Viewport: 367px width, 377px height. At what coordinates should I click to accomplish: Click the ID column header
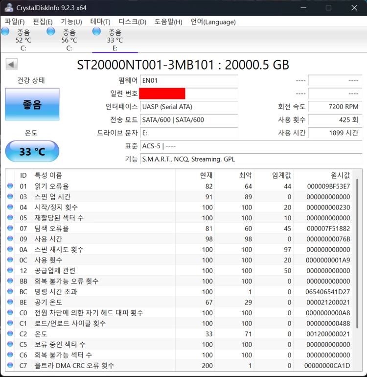[23, 175]
